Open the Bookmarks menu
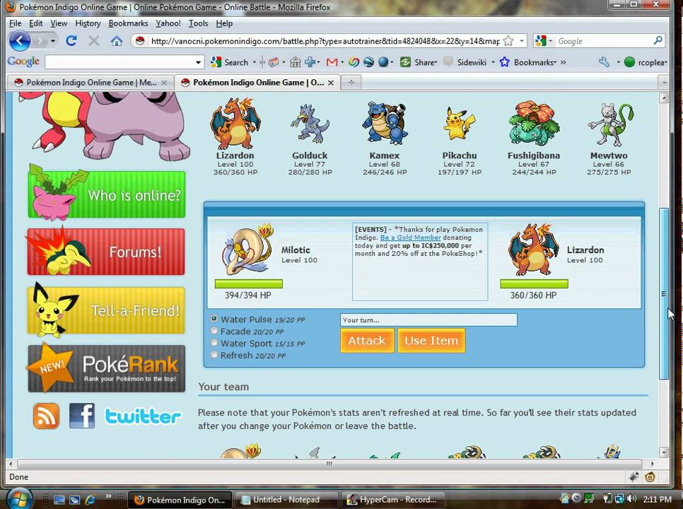This screenshot has width=683, height=509. [128, 23]
